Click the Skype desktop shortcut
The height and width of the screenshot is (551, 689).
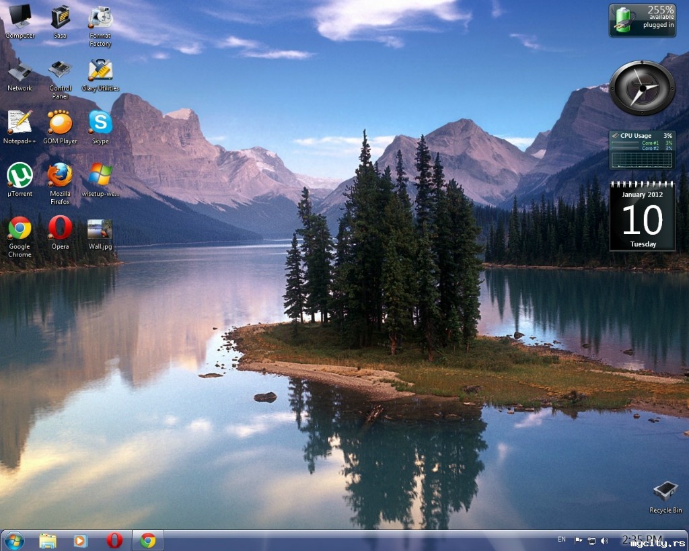(x=100, y=127)
